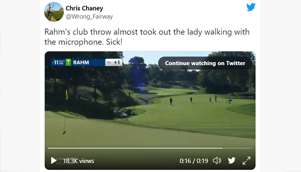
Task: Click the Continue watching on Twitter button
Action: pos(205,63)
